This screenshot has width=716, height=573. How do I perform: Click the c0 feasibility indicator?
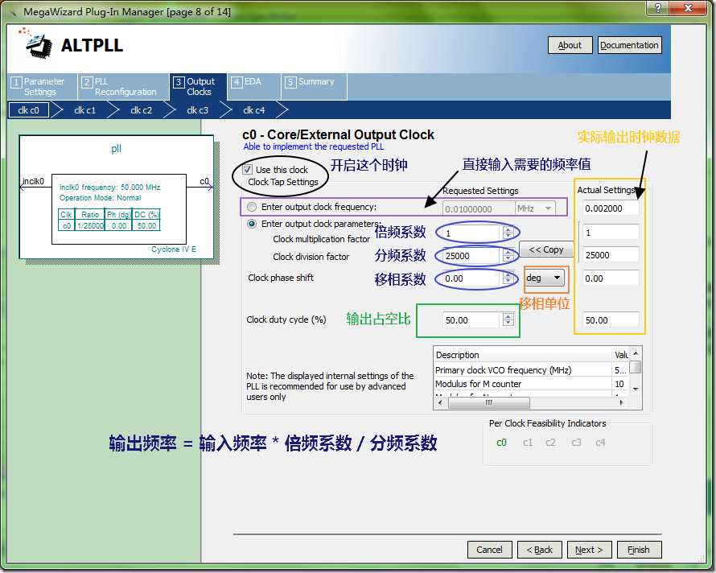pos(501,443)
